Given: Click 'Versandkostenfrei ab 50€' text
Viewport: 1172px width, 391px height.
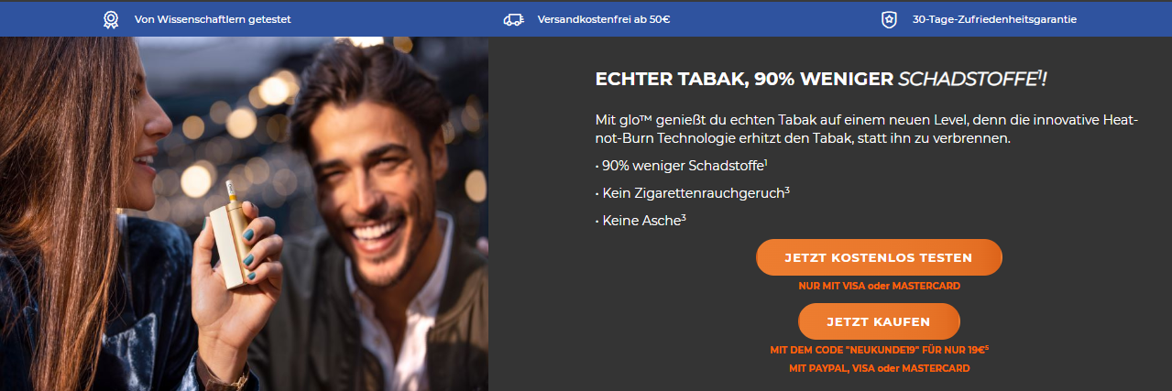Looking at the screenshot, I should coord(604,19).
